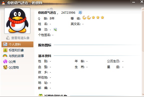This screenshot has width=144, height=97.
Task: Click the first star level icon
Action: pos(93,17)
